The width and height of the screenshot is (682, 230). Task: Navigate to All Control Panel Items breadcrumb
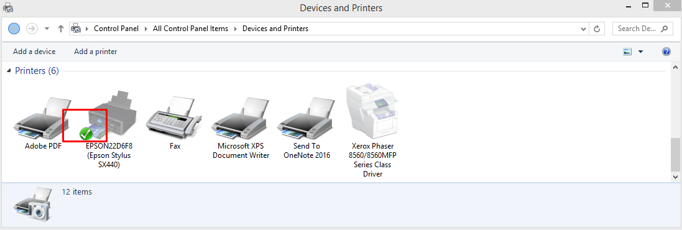(190, 29)
